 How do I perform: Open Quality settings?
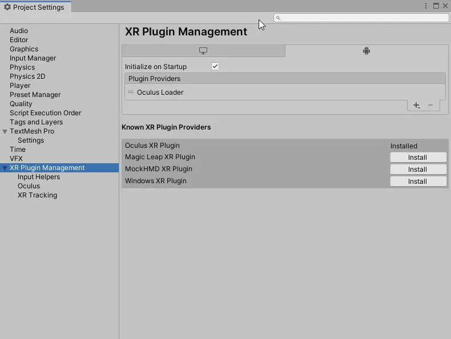(x=21, y=104)
